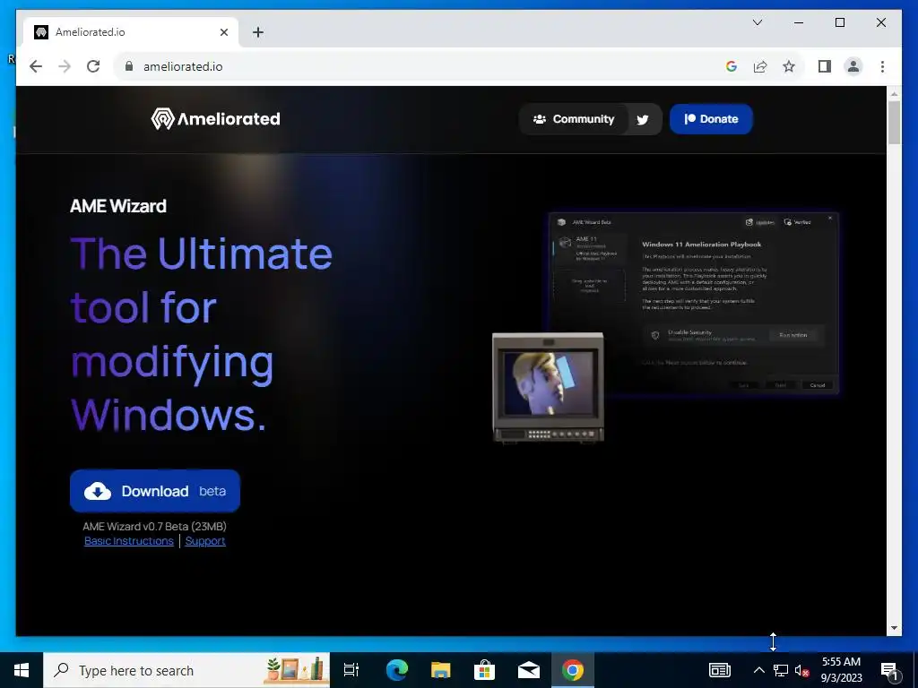Image resolution: width=918 pixels, height=688 pixels.
Task: Open the Community button
Action: click(x=574, y=119)
